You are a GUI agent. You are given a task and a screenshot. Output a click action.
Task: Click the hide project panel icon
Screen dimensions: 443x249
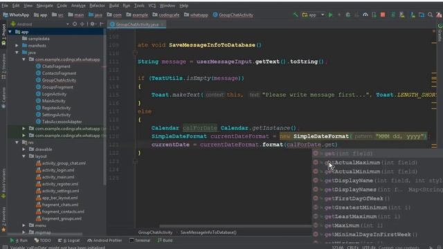point(102,24)
